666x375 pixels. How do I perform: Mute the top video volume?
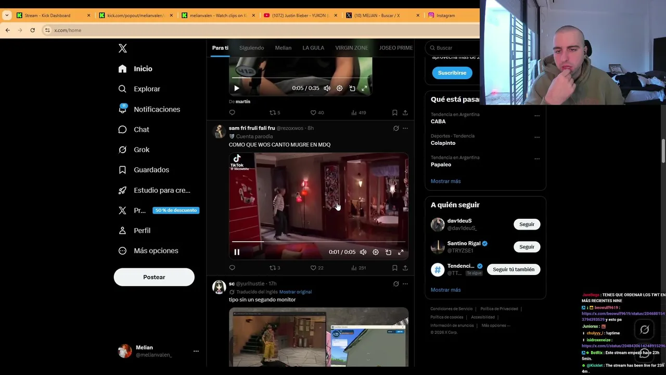[x=327, y=89]
